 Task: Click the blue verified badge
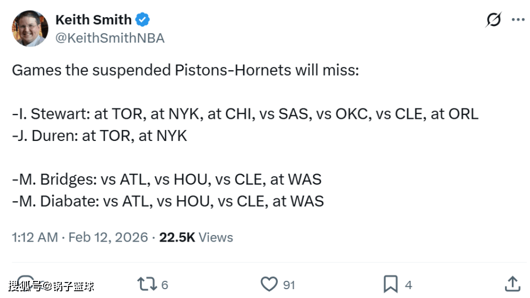pos(143,20)
